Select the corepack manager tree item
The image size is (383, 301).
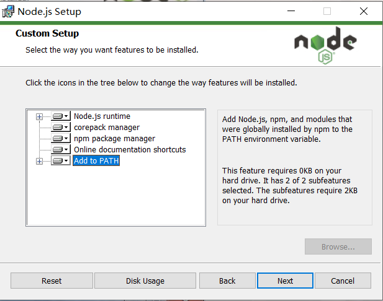107,128
